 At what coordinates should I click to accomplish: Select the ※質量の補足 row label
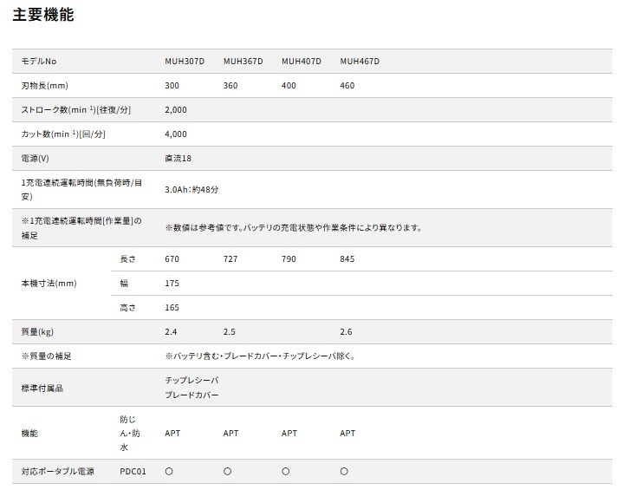pyautogui.click(x=46, y=356)
